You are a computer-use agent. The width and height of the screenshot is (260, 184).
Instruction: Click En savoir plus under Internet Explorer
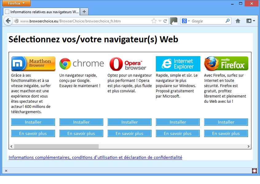[x=178, y=133]
